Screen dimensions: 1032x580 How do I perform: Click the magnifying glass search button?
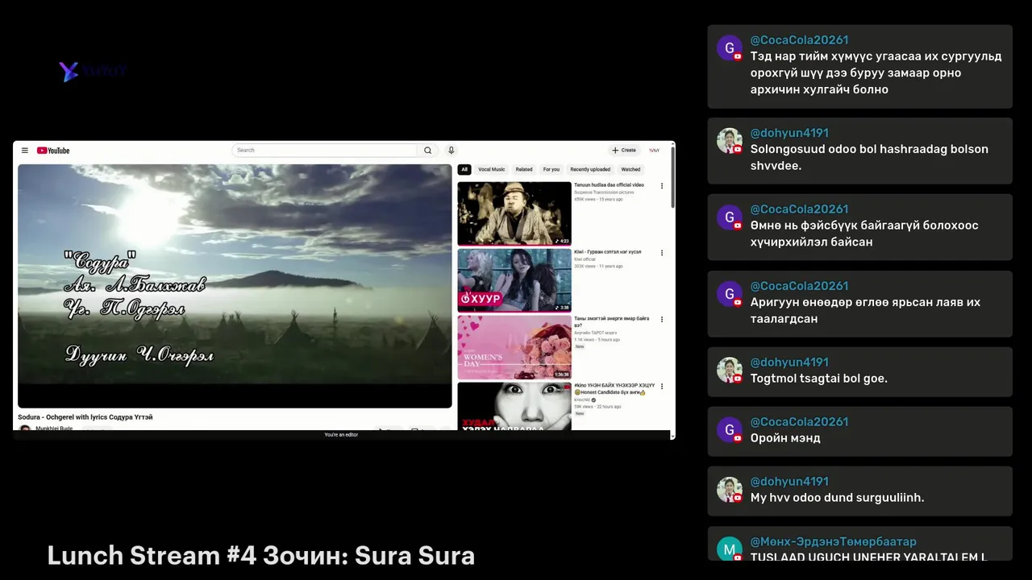pyautogui.click(x=428, y=150)
